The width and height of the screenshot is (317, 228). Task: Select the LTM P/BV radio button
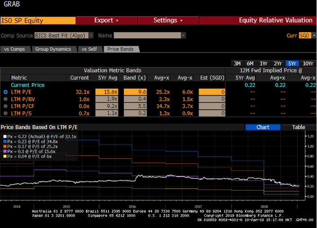(x=5, y=99)
